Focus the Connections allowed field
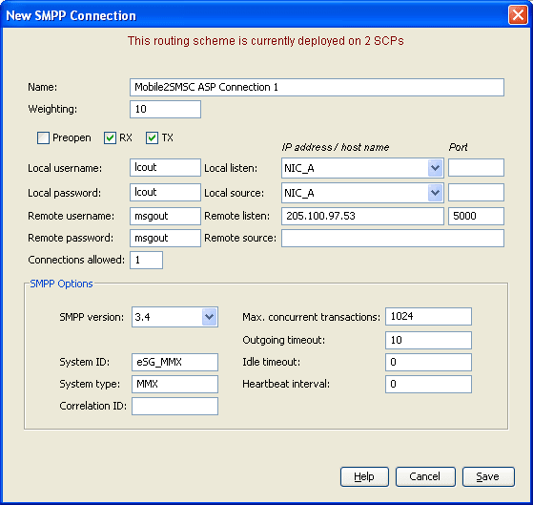Viewport: 533px width, 505px height. [146, 260]
